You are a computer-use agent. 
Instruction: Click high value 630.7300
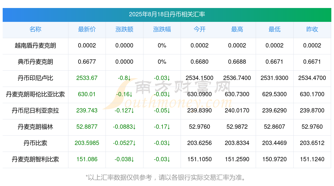237,94
